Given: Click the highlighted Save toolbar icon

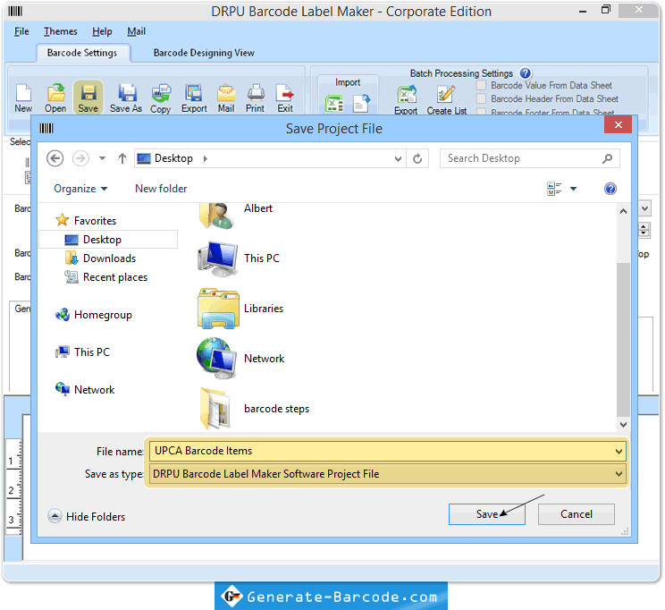Looking at the screenshot, I should click(88, 97).
